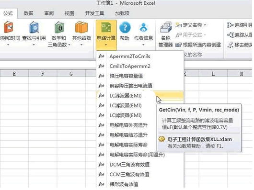Image resolution: width=254 pixels, height=190 pixels.
Task: Expand the 定义名称 dropdown arrow
Action: pos(205,25)
